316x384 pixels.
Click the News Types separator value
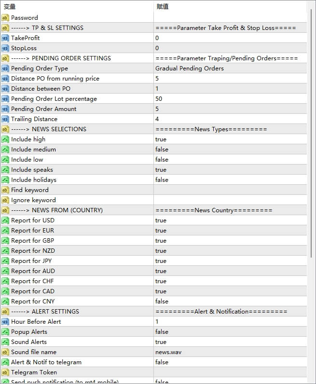(211, 129)
